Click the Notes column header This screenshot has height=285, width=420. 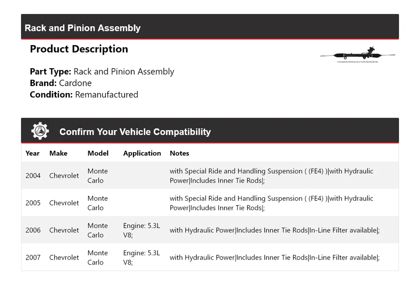(x=179, y=153)
